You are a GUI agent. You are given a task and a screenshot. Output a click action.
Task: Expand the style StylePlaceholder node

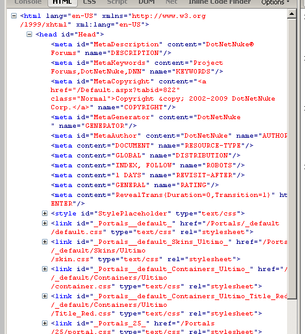[44, 213]
